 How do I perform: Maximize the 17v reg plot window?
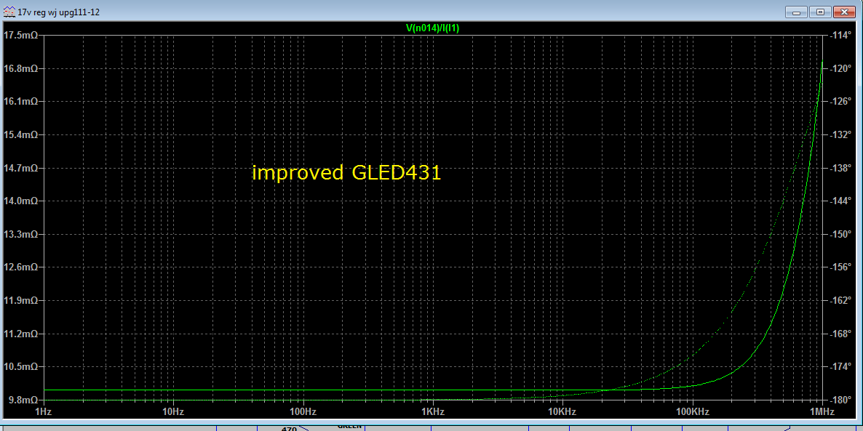coord(820,12)
